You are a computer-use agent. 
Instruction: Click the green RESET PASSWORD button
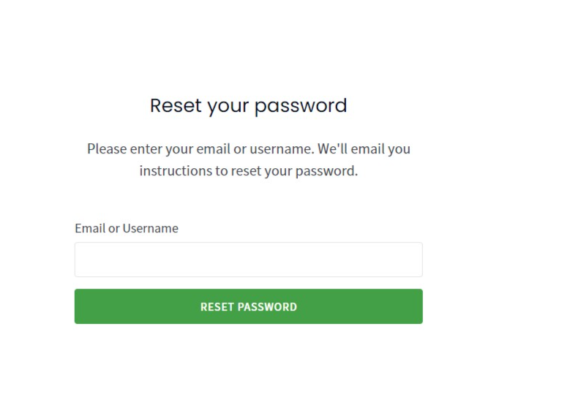point(248,306)
